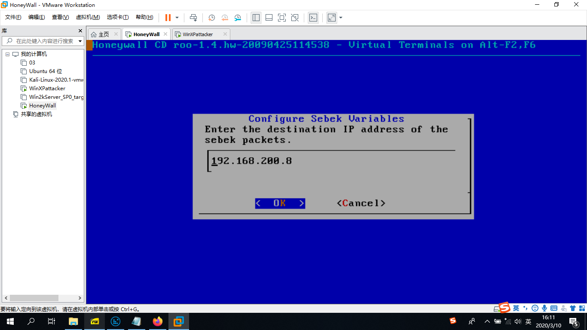Open the 文件(F) menu
The width and height of the screenshot is (587, 330).
pyautogui.click(x=13, y=17)
